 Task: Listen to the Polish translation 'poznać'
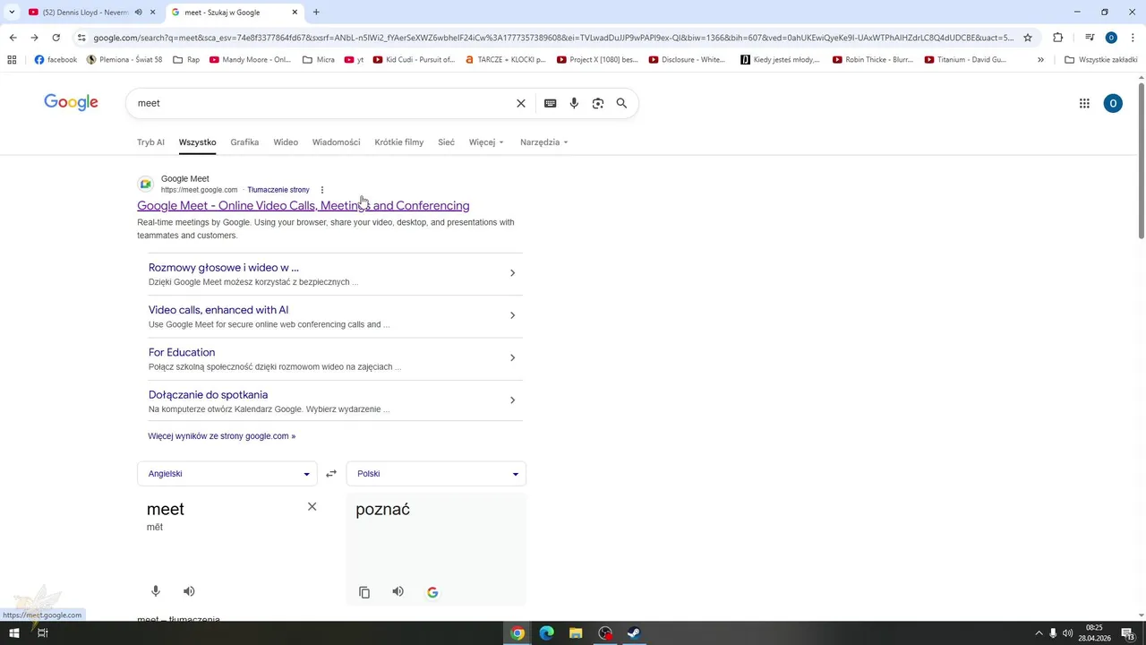click(x=398, y=591)
